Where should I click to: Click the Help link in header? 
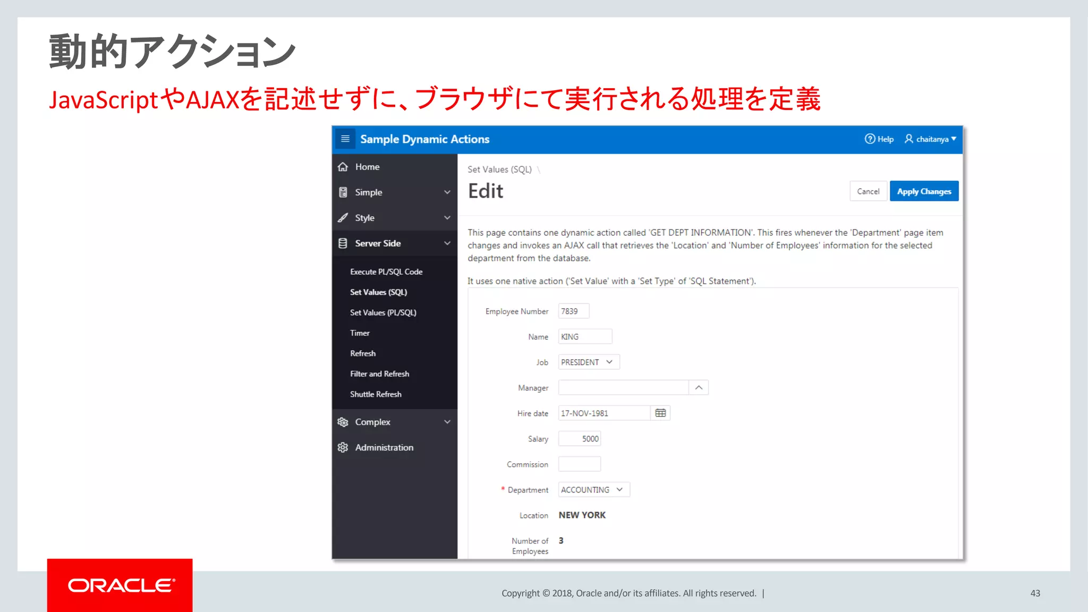[880, 139]
